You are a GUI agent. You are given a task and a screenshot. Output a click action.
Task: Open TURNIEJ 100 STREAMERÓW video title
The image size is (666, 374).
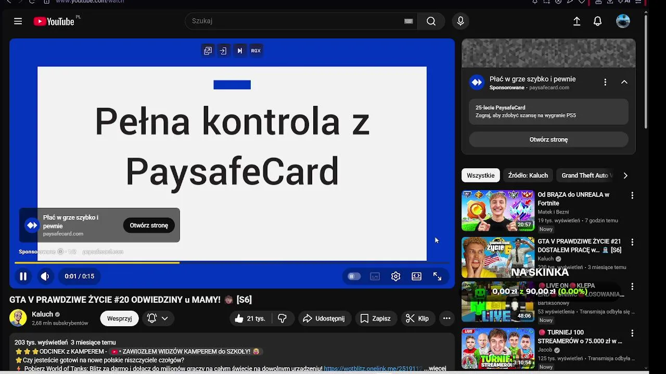[x=580, y=337]
